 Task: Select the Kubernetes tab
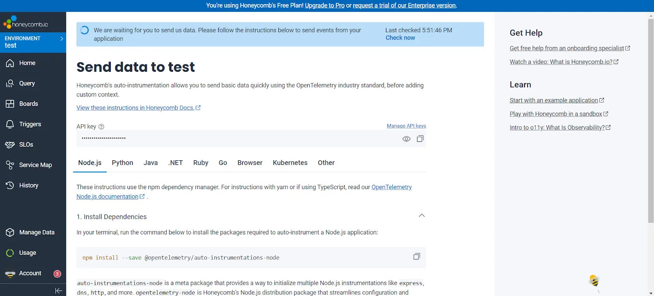click(x=290, y=163)
